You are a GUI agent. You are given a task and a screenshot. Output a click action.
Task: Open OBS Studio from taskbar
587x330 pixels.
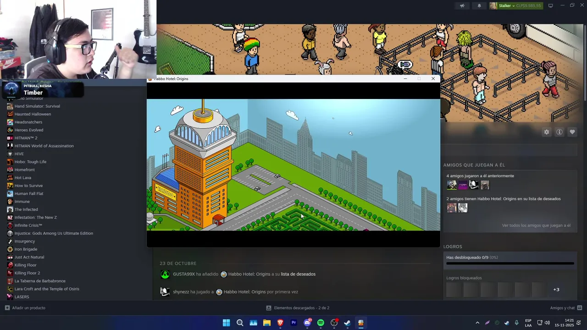334,323
